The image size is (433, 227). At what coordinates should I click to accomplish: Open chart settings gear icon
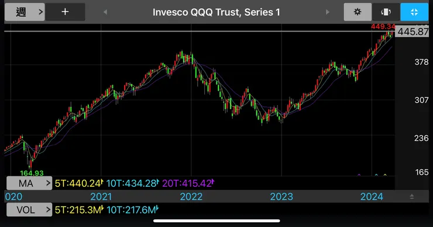pyautogui.click(x=358, y=12)
